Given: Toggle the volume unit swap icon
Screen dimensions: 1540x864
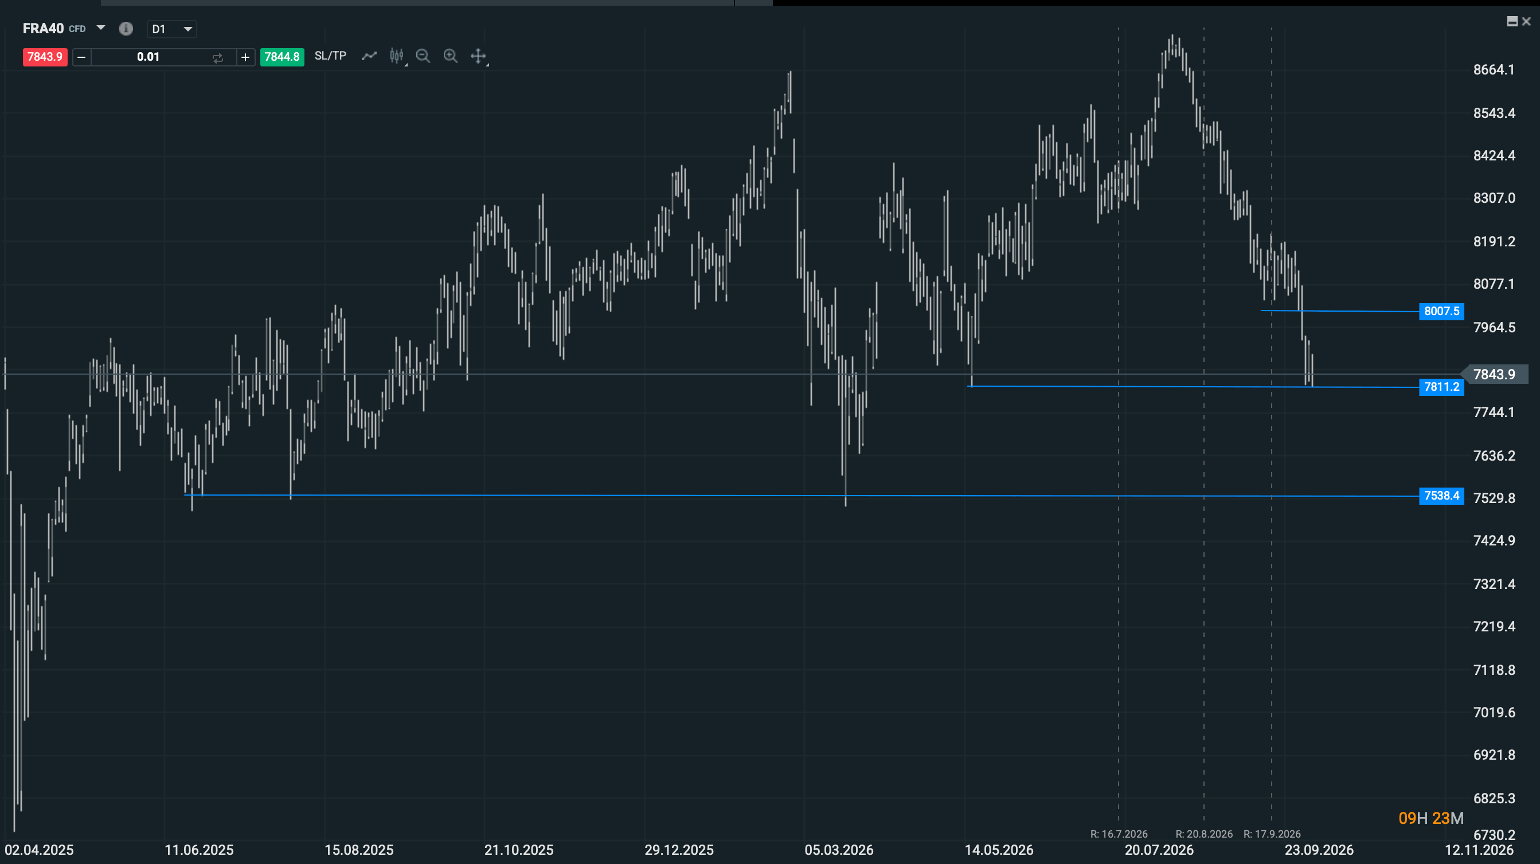Looking at the screenshot, I should (218, 57).
